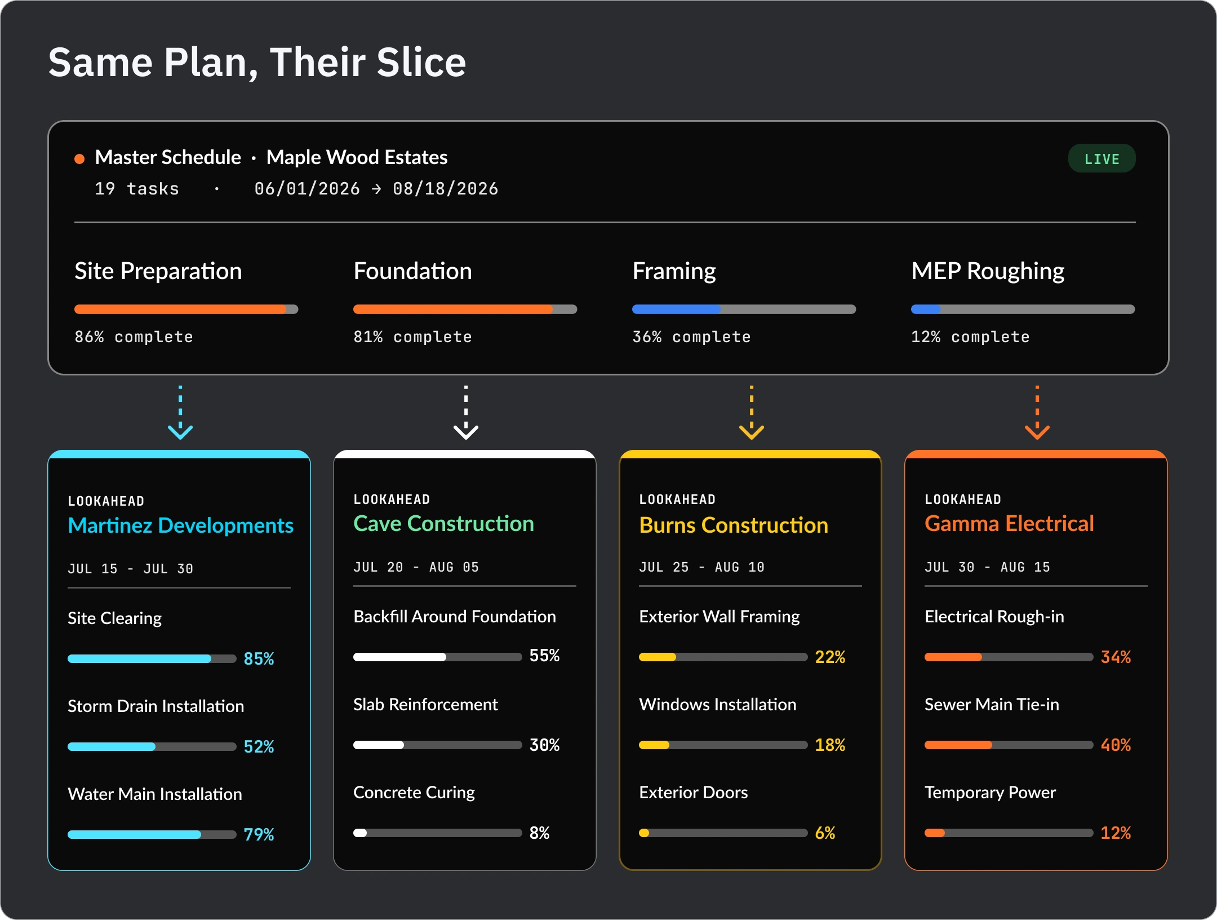Click the 'JUL 25 - AUG 10' date range
1217x920 pixels.
(701, 567)
